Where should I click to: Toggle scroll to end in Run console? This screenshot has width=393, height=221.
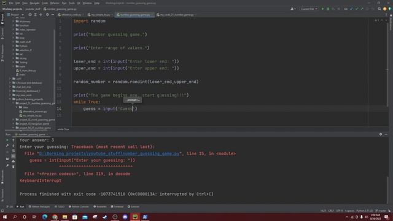coord(14,156)
